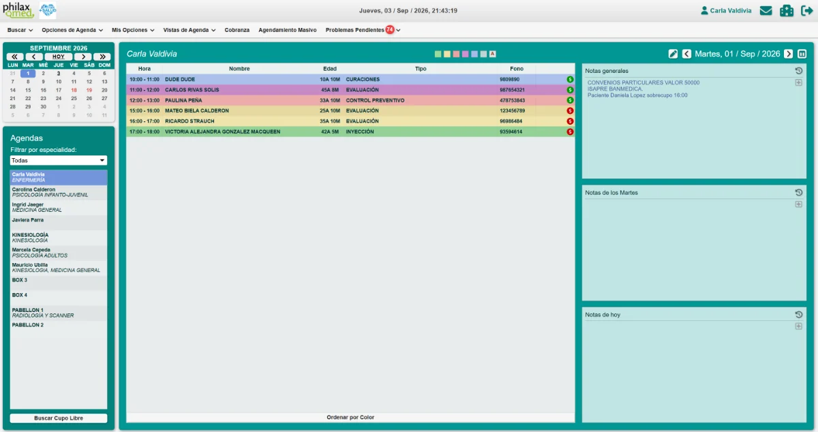The height and width of the screenshot is (432, 818).
Task: Go to next month with calendar single-right arrow
Action: click(x=83, y=57)
